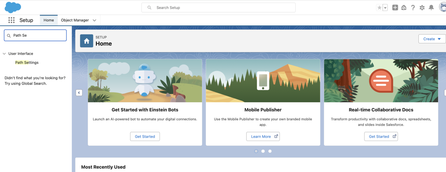This screenshot has width=446, height=172.
Task: Select the second carousel page dot
Action: point(263,151)
